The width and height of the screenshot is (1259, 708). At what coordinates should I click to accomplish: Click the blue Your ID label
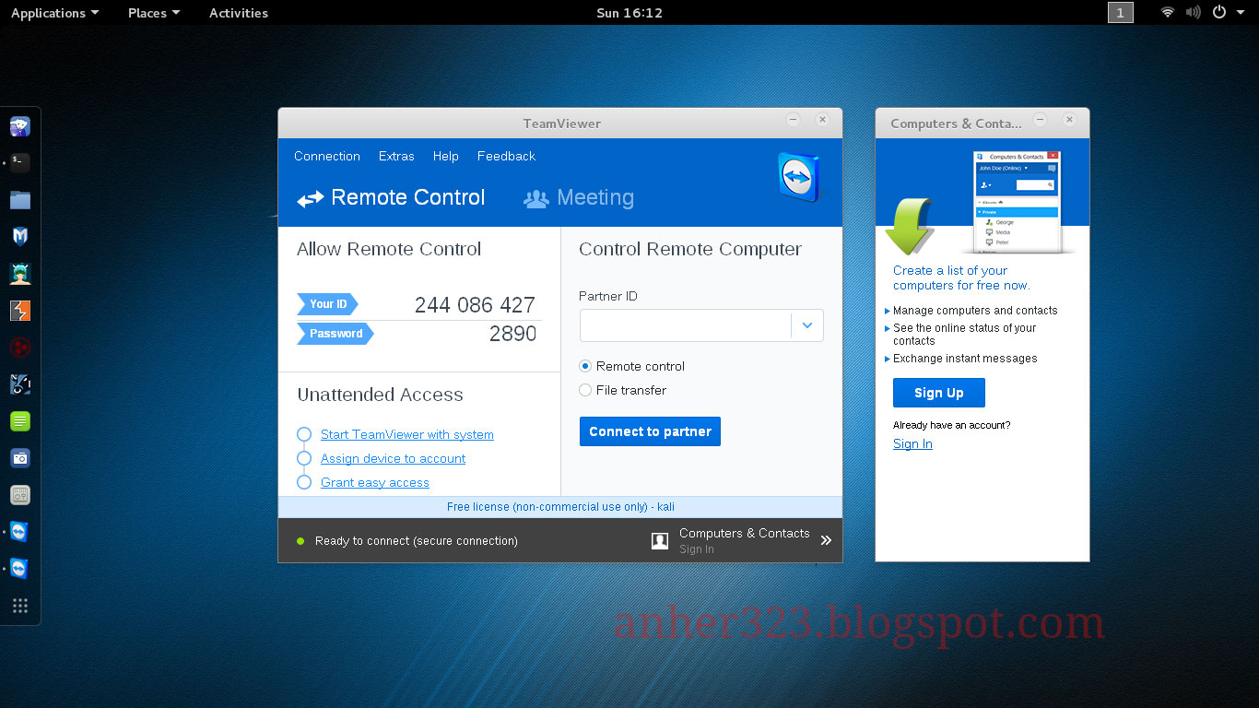click(x=327, y=304)
